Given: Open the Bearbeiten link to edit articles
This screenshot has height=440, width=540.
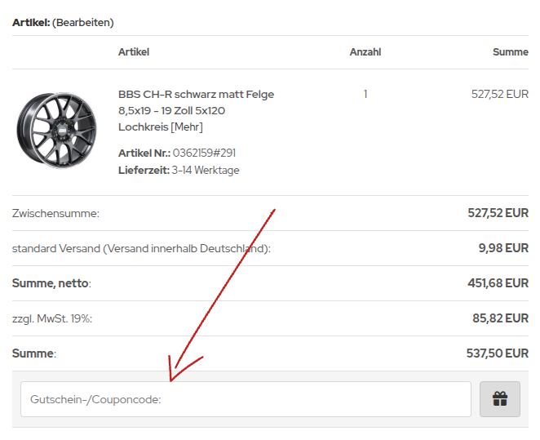Looking at the screenshot, I should click(x=83, y=23).
